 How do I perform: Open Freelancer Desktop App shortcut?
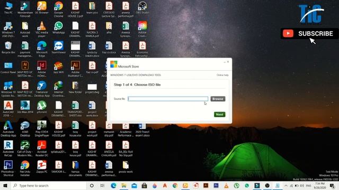point(42,89)
